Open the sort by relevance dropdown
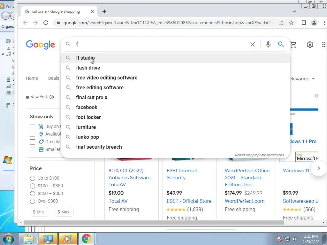Viewport: 327px width, 245px height. pyautogui.click(x=302, y=79)
